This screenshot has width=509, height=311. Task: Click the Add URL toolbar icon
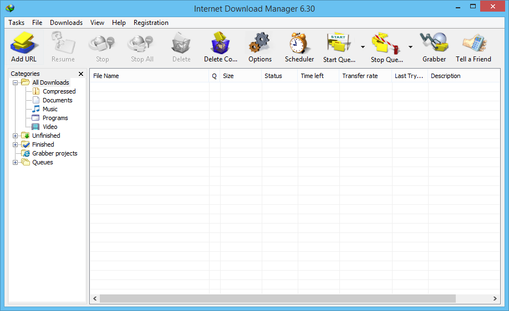(x=23, y=43)
